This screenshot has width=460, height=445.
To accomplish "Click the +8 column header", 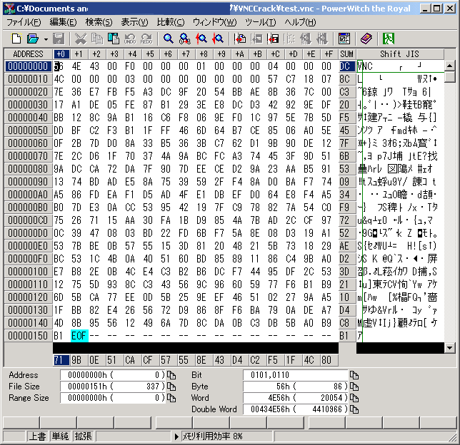I will 204,54.
